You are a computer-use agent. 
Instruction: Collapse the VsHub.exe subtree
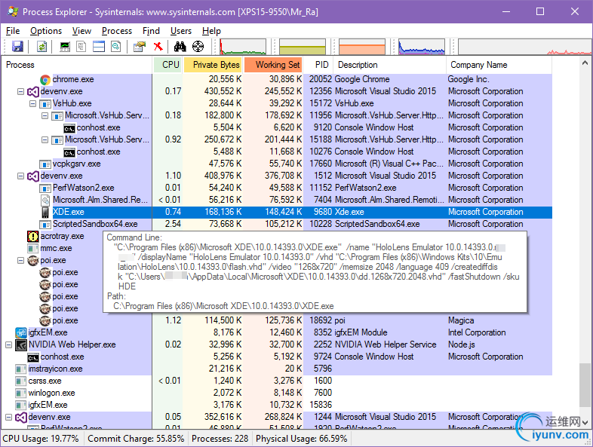(x=33, y=103)
